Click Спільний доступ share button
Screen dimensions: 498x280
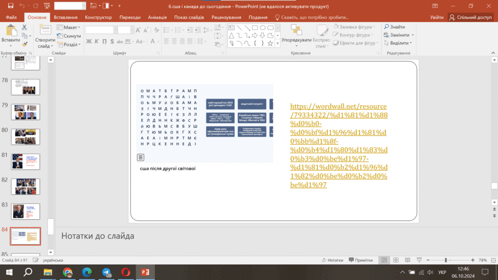point(470,17)
